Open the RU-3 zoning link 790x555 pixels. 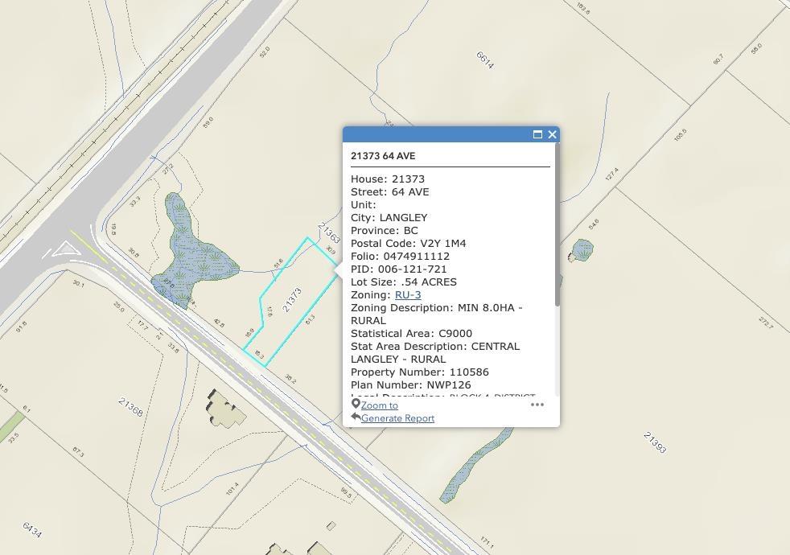pos(407,295)
